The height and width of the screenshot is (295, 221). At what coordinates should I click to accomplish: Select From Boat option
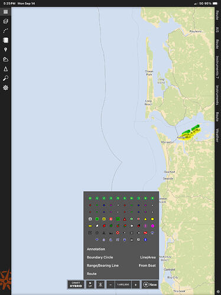point(147,265)
